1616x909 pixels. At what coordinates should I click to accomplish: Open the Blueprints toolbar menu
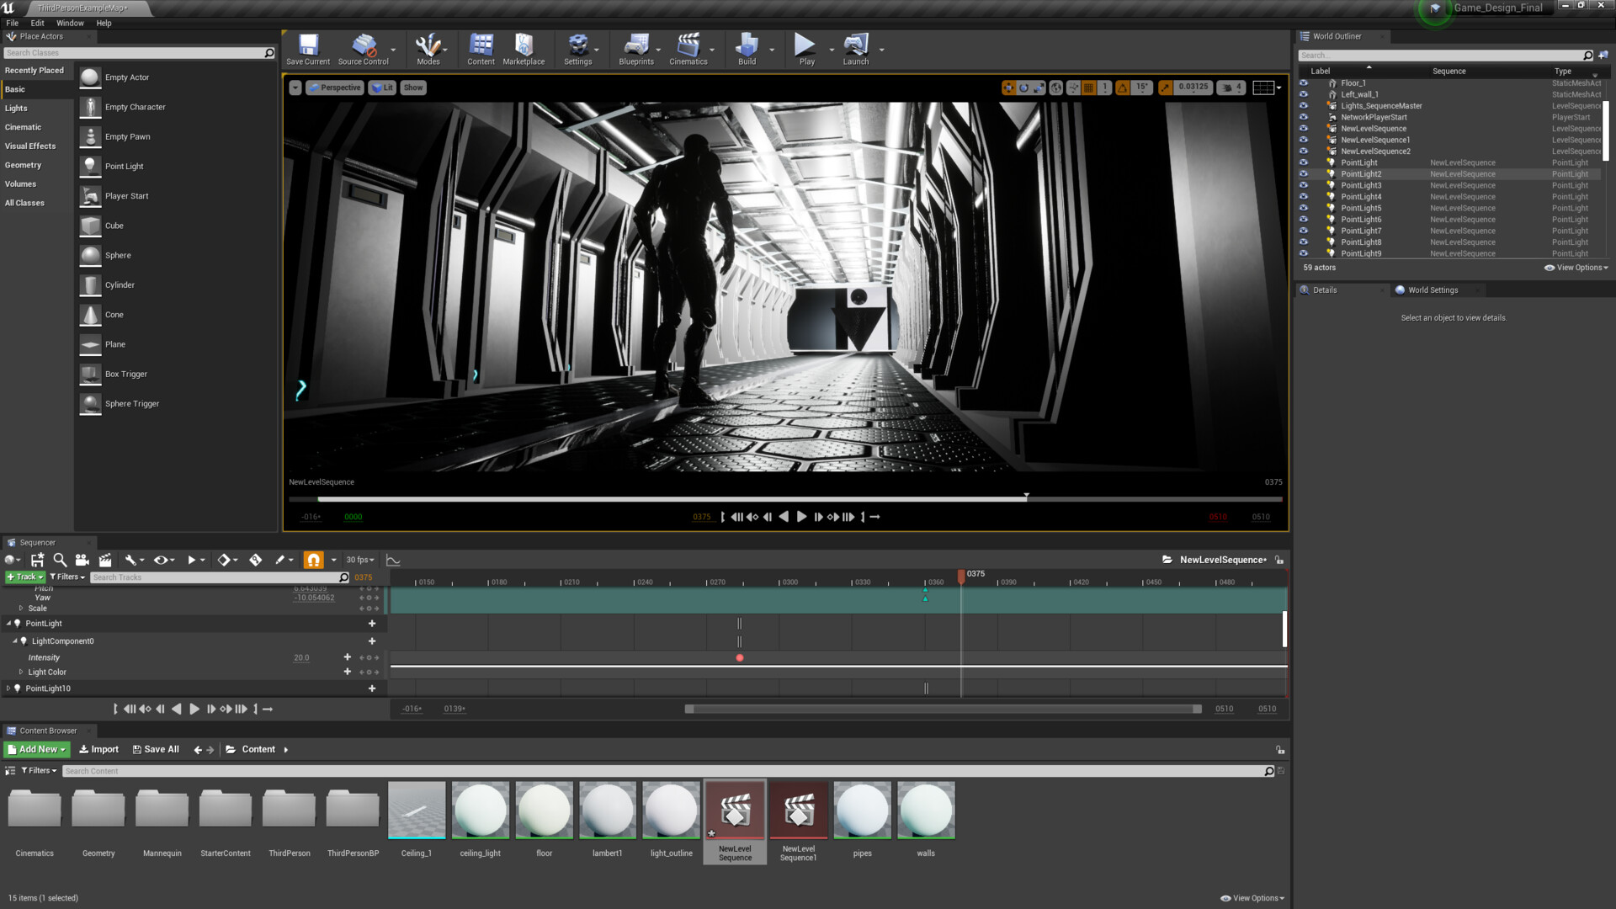coord(636,47)
